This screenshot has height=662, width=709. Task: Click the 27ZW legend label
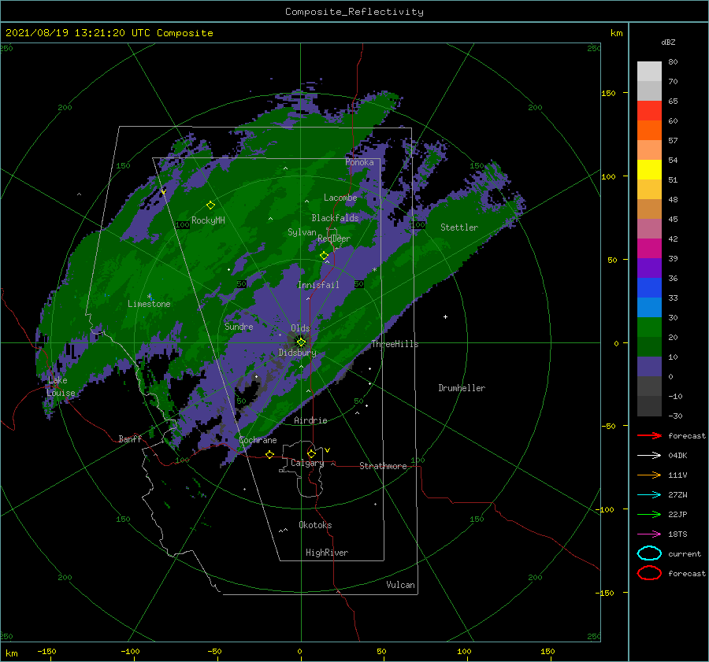click(677, 495)
